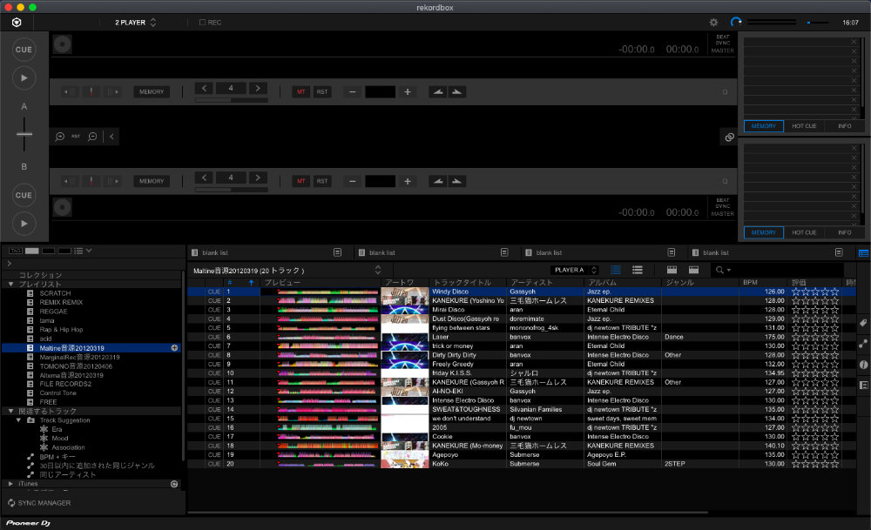Halve deck B's loop beat length
This screenshot has height=530, width=871.
(x=204, y=178)
